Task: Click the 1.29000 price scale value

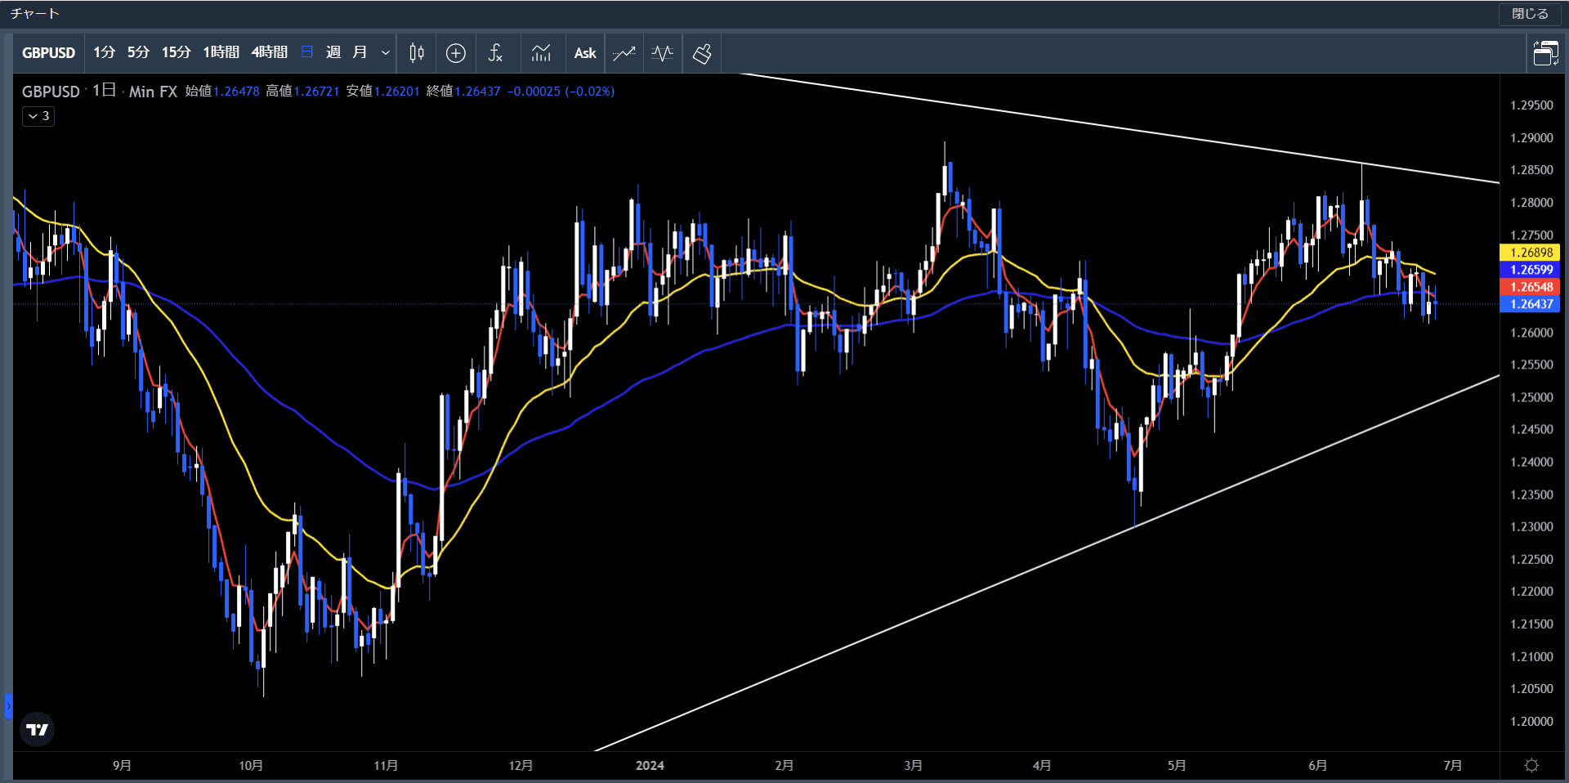Action: click(1531, 138)
